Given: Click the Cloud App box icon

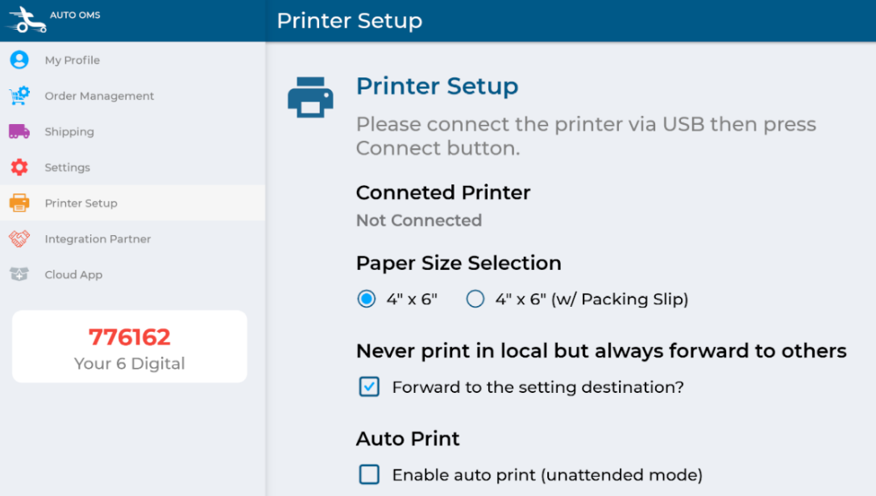Looking at the screenshot, I should pos(19,275).
